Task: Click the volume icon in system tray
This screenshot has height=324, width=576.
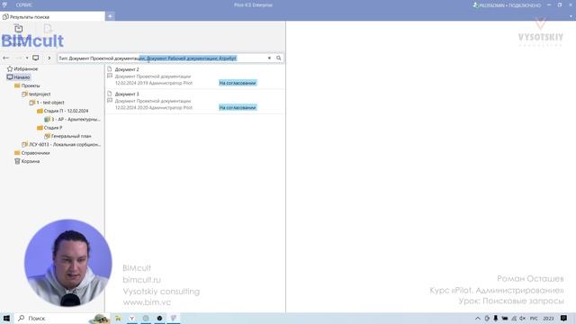Action: coord(522,319)
